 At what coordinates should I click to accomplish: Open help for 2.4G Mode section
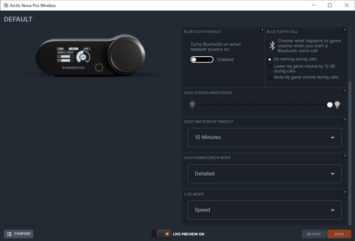tap(345, 192)
